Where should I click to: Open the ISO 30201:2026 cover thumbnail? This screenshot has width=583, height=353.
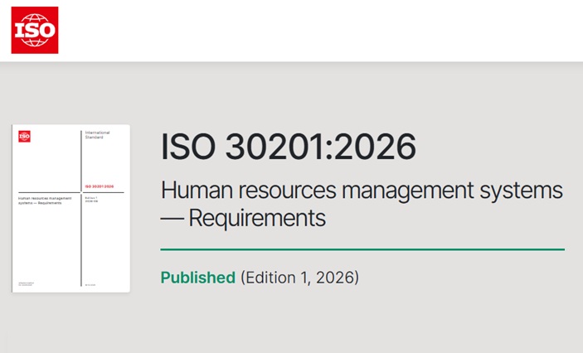coord(71,209)
